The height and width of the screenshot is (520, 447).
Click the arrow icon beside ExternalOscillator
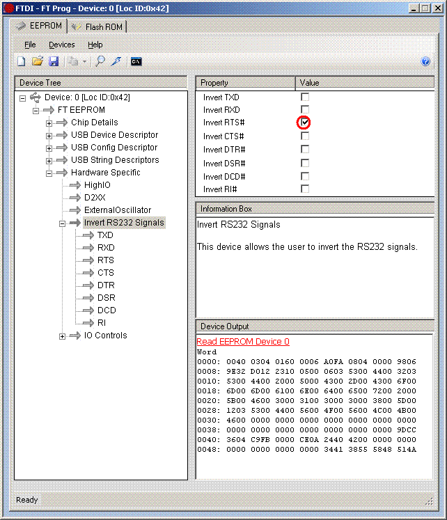point(75,210)
